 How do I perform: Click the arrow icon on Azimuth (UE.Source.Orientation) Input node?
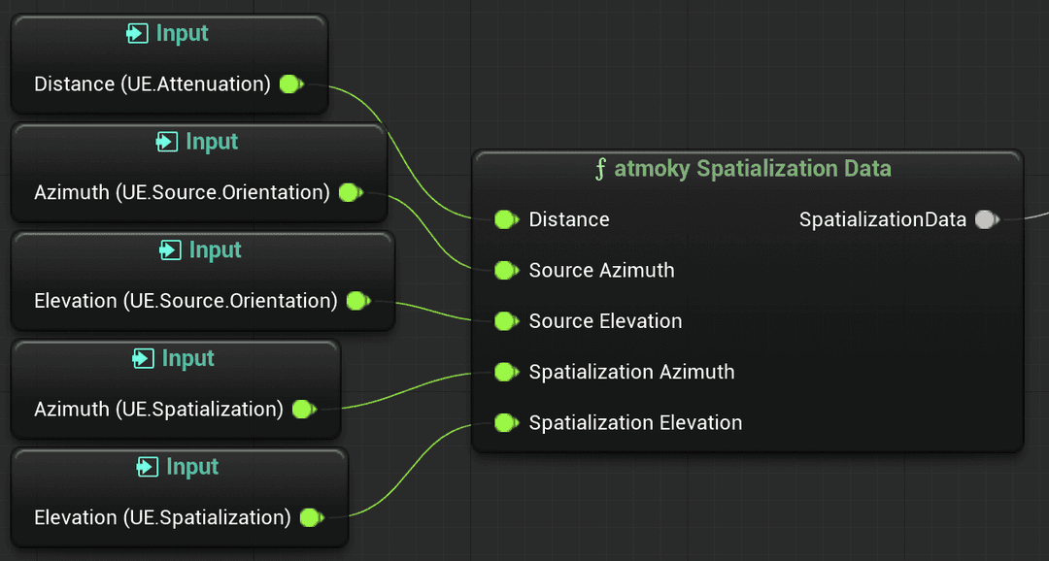[166, 141]
